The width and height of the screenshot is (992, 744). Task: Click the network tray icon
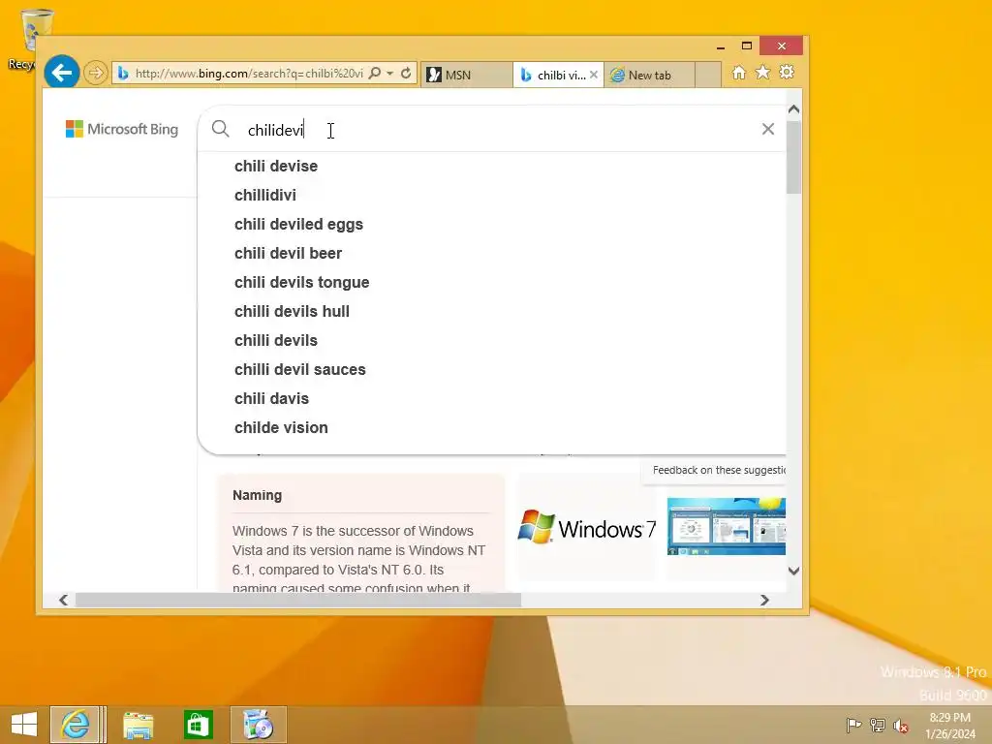[x=878, y=725]
